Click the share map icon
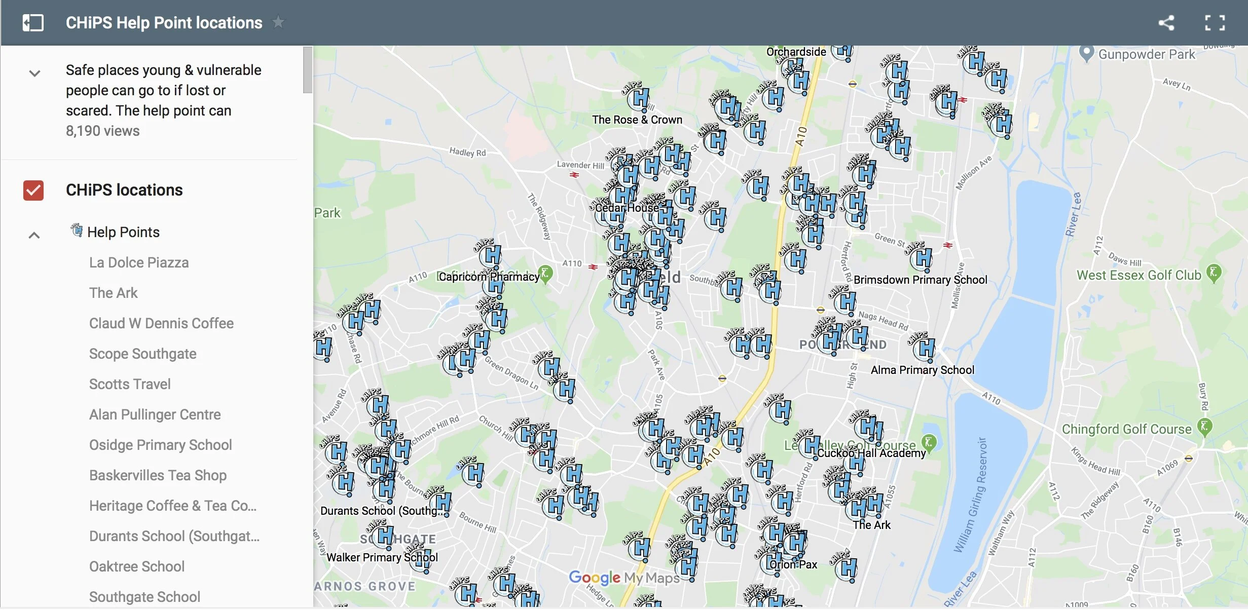This screenshot has width=1248, height=610. click(x=1166, y=23)
